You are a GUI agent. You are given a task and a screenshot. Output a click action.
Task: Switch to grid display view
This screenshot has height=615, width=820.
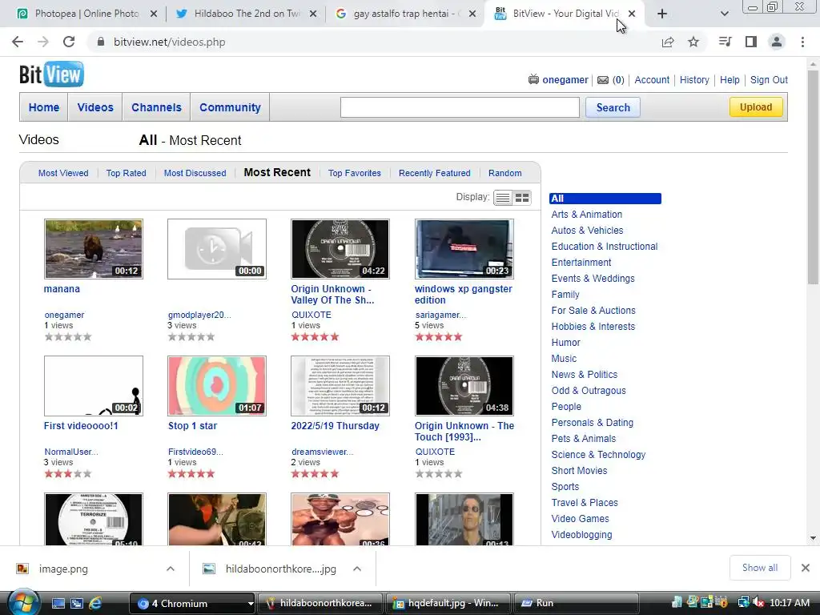pyautogui.click(x=522, y=198)
